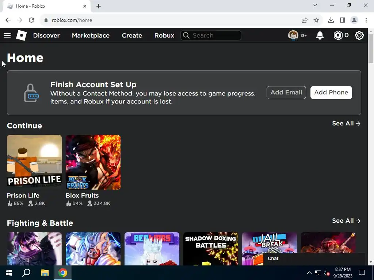Click the Roblox logo icon
Image resolution: width=374 pixels, height=280 pixels.
[21, 35]
